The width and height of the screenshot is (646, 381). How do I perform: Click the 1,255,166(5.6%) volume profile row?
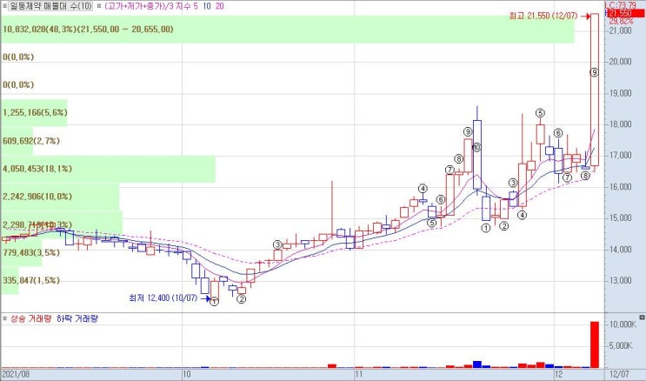pos(34,112)
